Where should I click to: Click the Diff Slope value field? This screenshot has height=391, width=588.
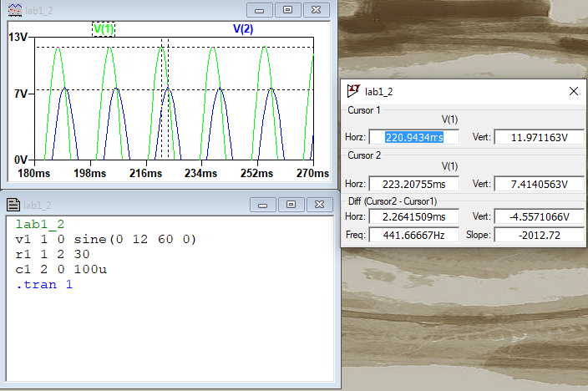539,235
